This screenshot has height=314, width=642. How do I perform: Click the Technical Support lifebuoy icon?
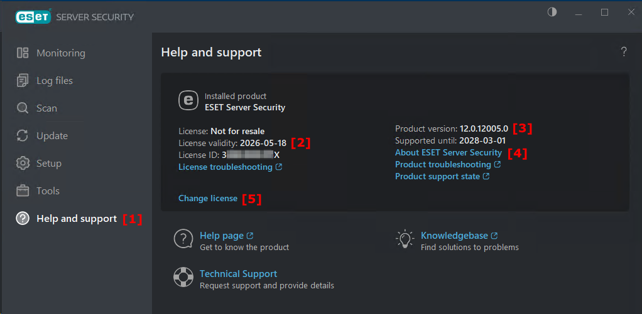coord(183,276)
